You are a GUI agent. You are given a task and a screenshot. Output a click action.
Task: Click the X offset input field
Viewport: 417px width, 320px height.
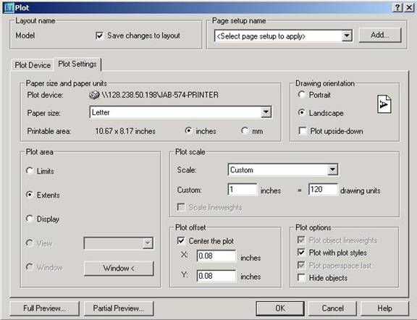pos(216,256)
